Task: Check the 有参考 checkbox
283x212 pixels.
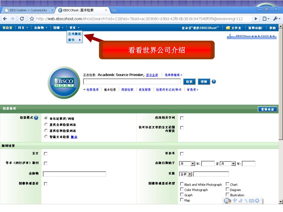Action: [182, 154]
